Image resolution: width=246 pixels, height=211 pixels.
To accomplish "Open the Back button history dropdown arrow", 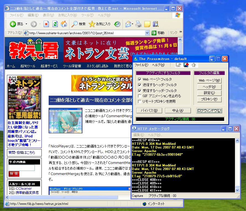I will 26,24.
